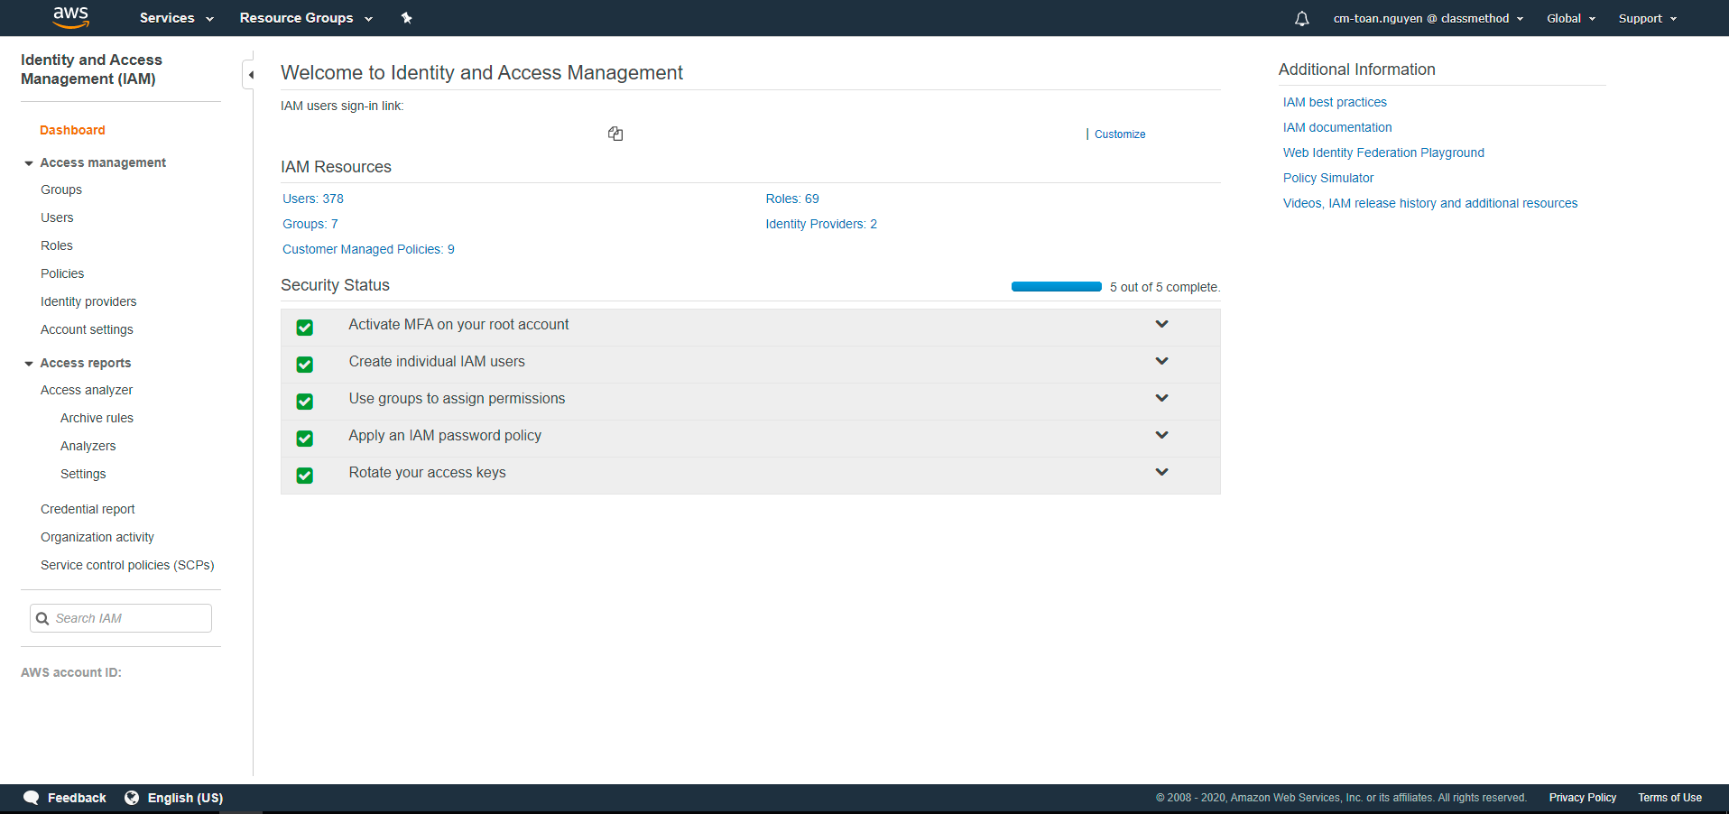Click the Activate MFA green checkbox
The height and width of the screenshot is (814, 1729).
click(x=305, y=328)
